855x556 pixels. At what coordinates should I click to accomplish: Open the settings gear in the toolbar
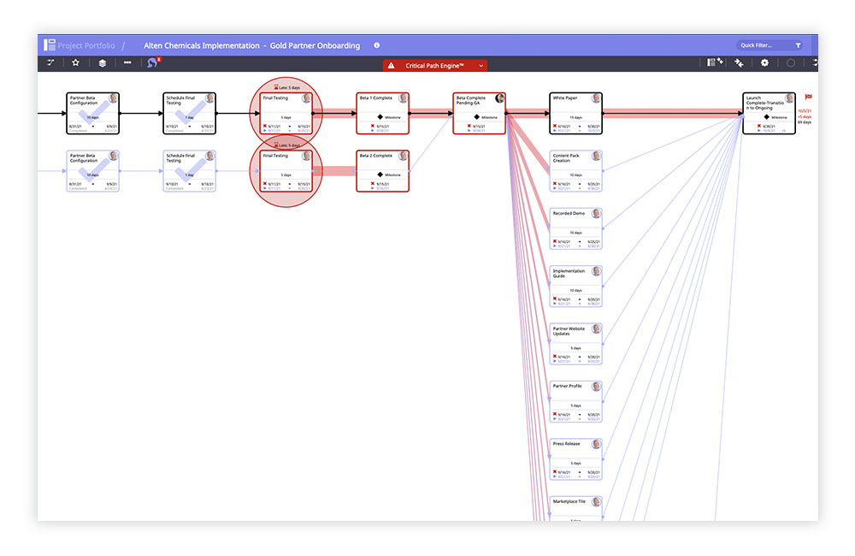pos(764,63)
